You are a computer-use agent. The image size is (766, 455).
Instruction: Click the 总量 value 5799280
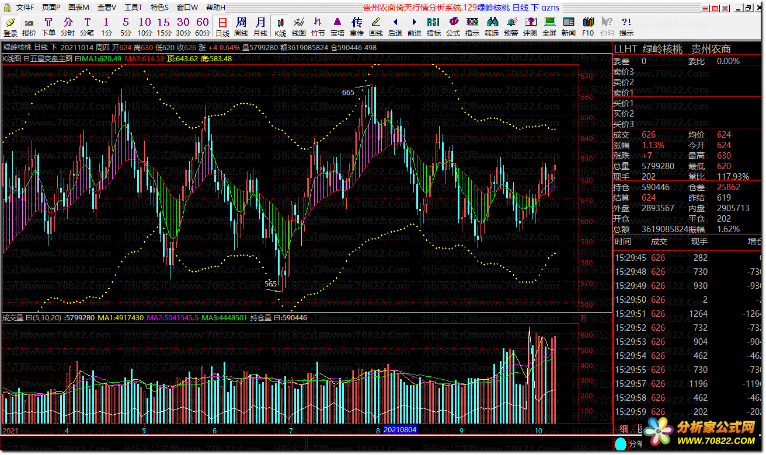click(658, 166)
